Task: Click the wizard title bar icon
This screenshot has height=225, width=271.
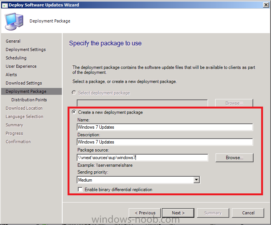Action: [x=5, y=5]
